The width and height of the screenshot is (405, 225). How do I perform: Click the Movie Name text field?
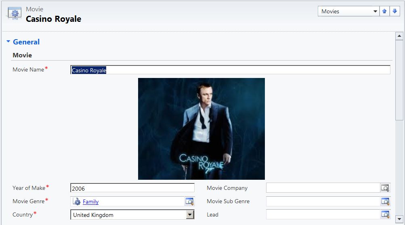(230, 70)
